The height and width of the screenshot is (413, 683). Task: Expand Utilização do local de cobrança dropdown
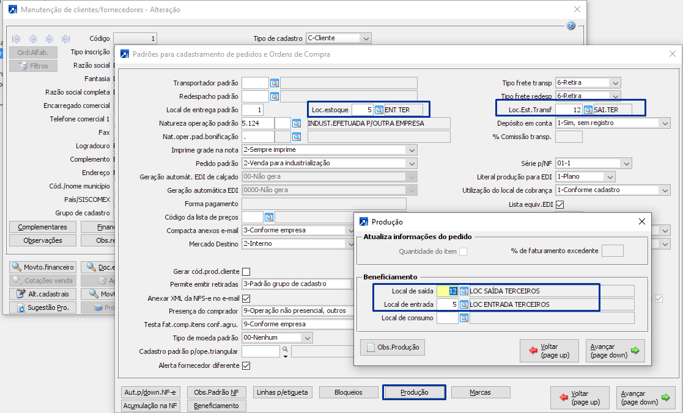[665, 190]
